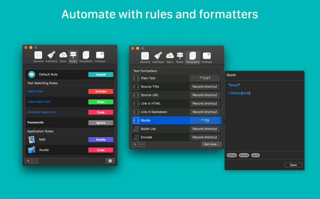Select the Plain Text formatter row
Viewport: 320px width, 199px height.
click(x=176, y=78)
